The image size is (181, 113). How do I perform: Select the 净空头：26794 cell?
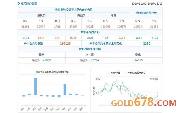click(x=89, y=60)
